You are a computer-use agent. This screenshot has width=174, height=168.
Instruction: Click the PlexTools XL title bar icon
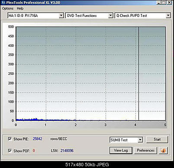pyautogui.click(x=3, y=3)
